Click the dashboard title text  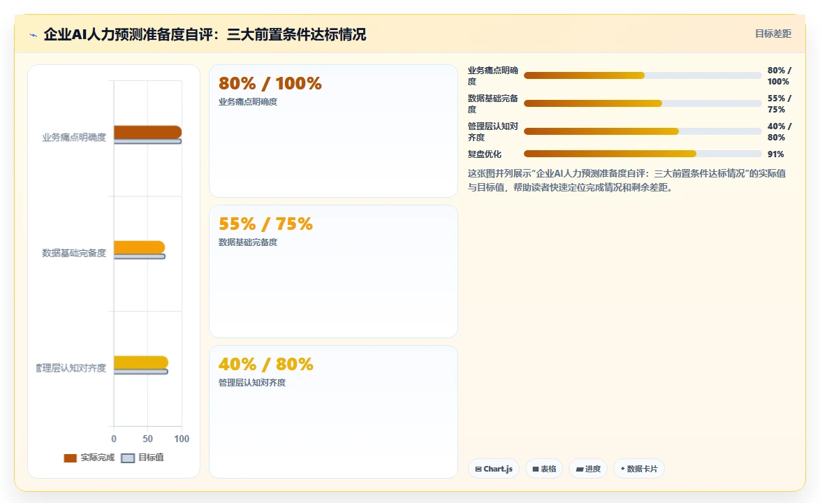pos(205,34)
